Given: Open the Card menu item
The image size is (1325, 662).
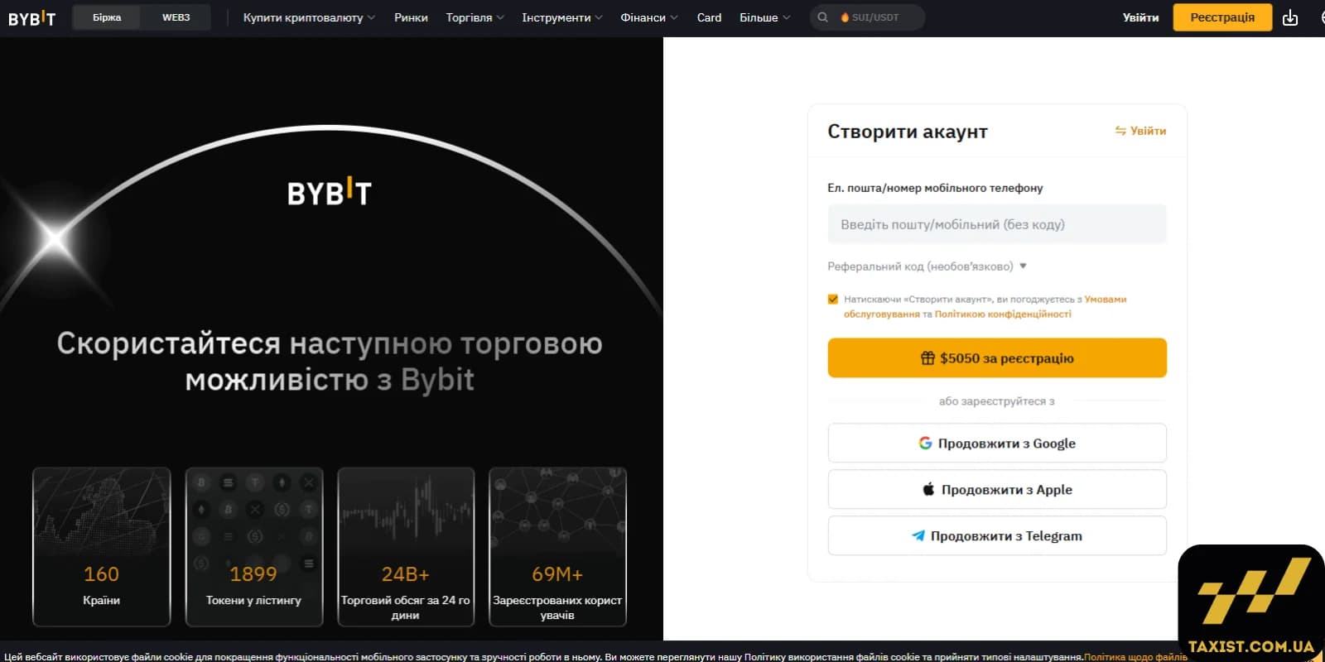Looking at the screenshot, I should click(709, 17).
